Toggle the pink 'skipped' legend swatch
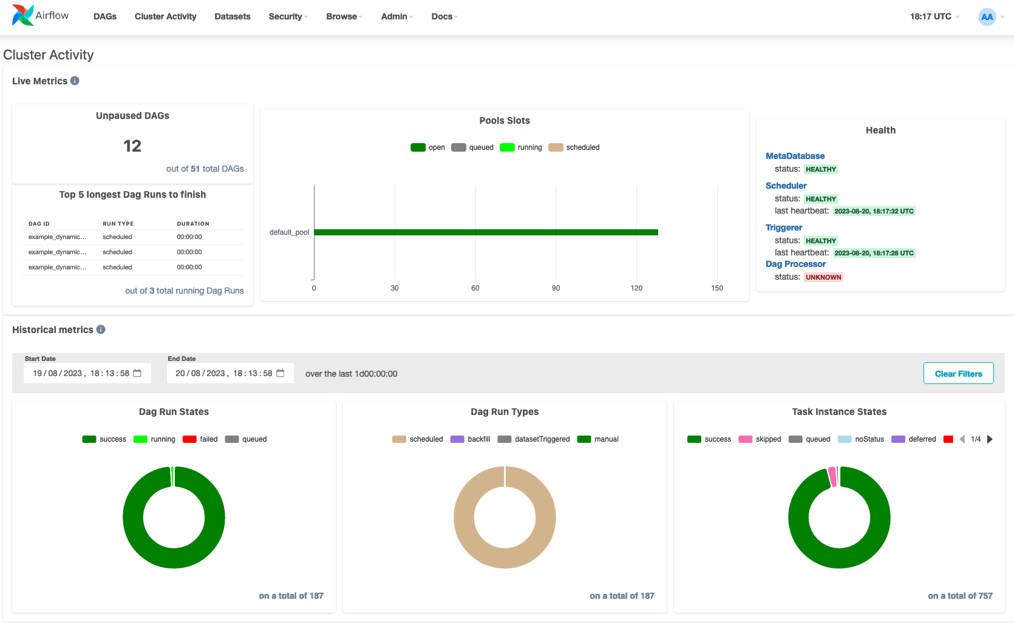The height and width of the screenshot is (623, 1014). pyautogui.click(x=746, y=439)
